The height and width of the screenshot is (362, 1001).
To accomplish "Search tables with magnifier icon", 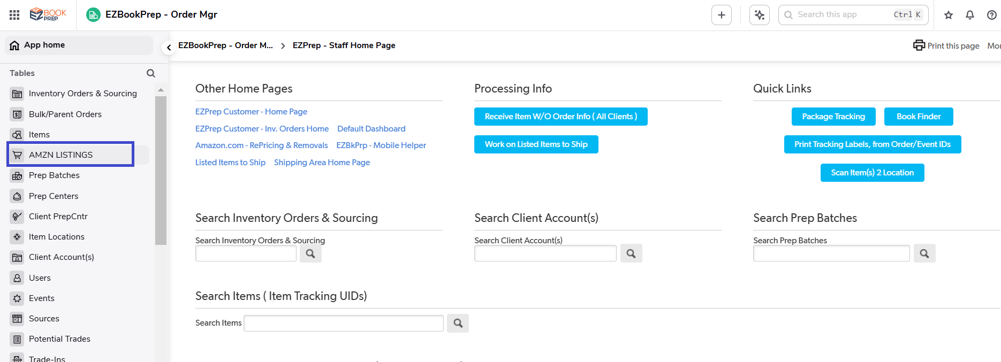I will (x=151, y=73).
